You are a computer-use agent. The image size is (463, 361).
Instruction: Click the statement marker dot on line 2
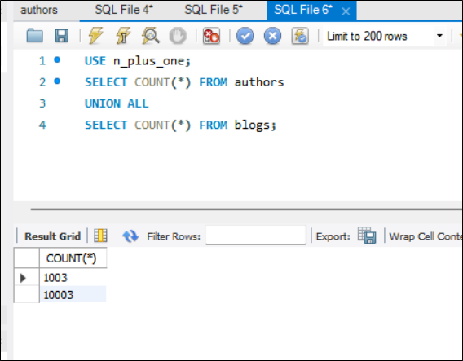pos(57,81)
